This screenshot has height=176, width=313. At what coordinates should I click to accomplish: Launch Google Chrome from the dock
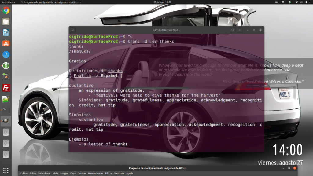point(6,11)
